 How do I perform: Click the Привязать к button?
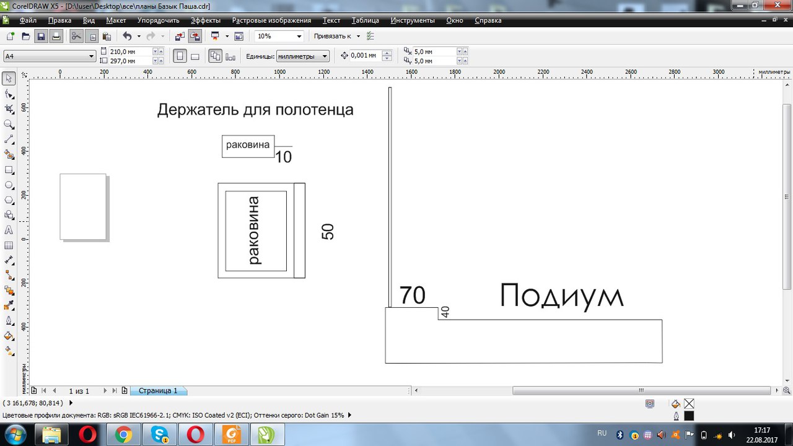(332, 37)
